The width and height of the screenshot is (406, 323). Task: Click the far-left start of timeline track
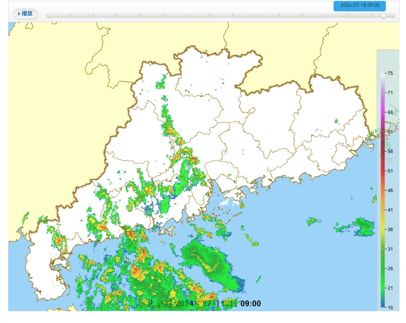(x=48, y=16)
